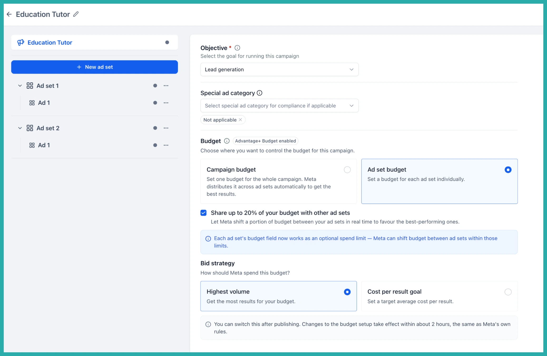Click the grid icon next to Ad set 1

(30, 86)
